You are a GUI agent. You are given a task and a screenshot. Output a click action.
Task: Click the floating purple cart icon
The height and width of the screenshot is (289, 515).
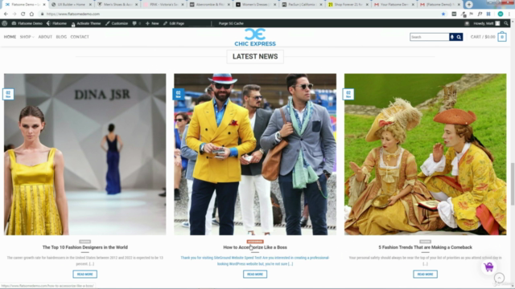click(x=488, y=267)
